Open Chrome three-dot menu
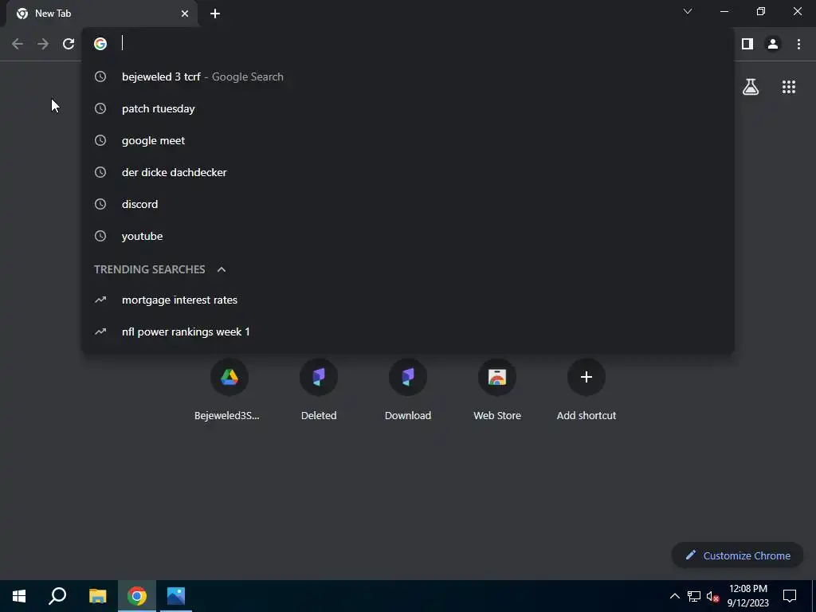This screenshot has width=816, height=612. pyautogui.click(x=798, y=44)
